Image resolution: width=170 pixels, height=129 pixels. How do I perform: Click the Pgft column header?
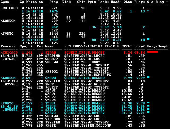[92, 2]
